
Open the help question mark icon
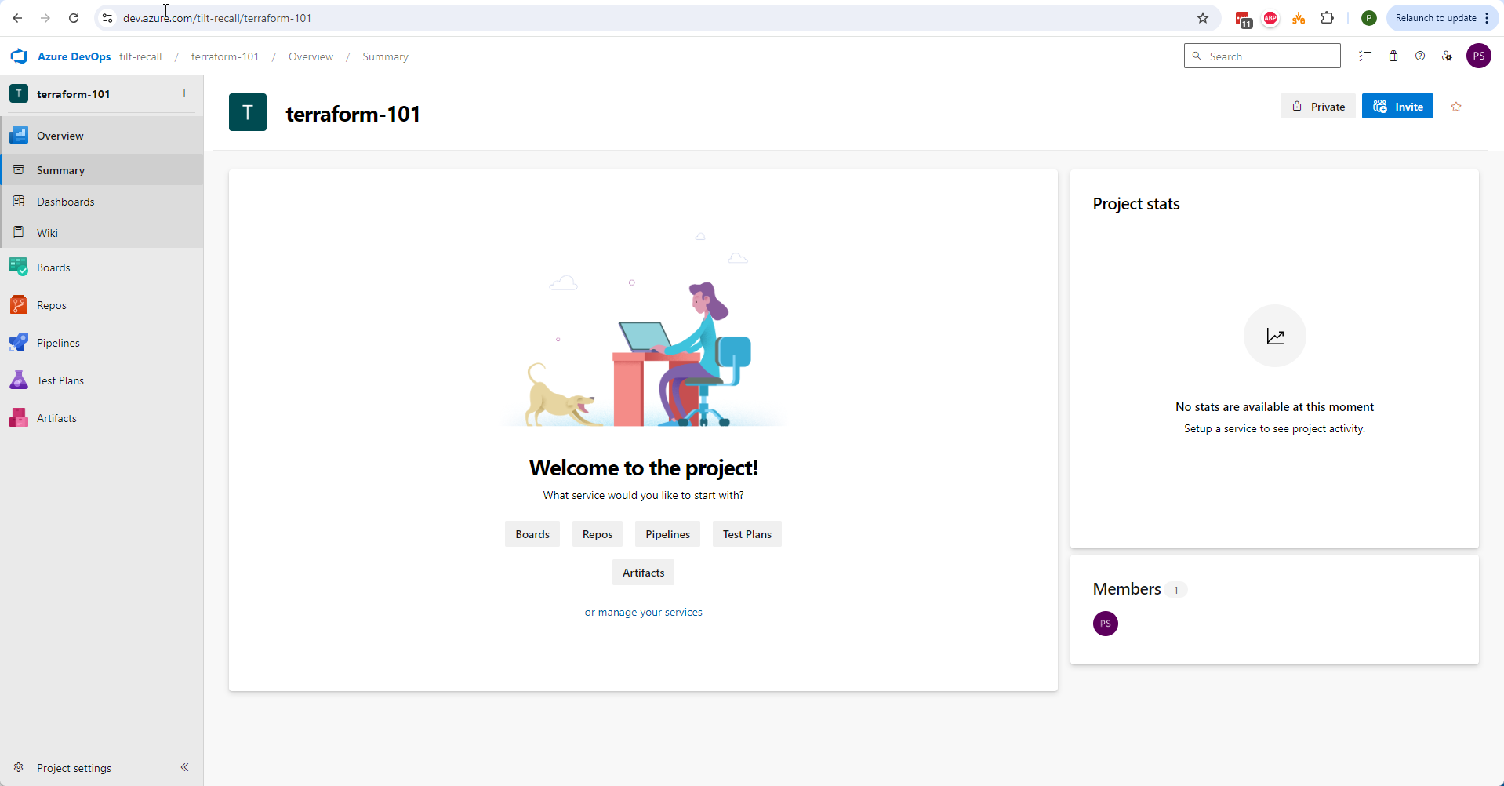click(x=1420, y=56)
